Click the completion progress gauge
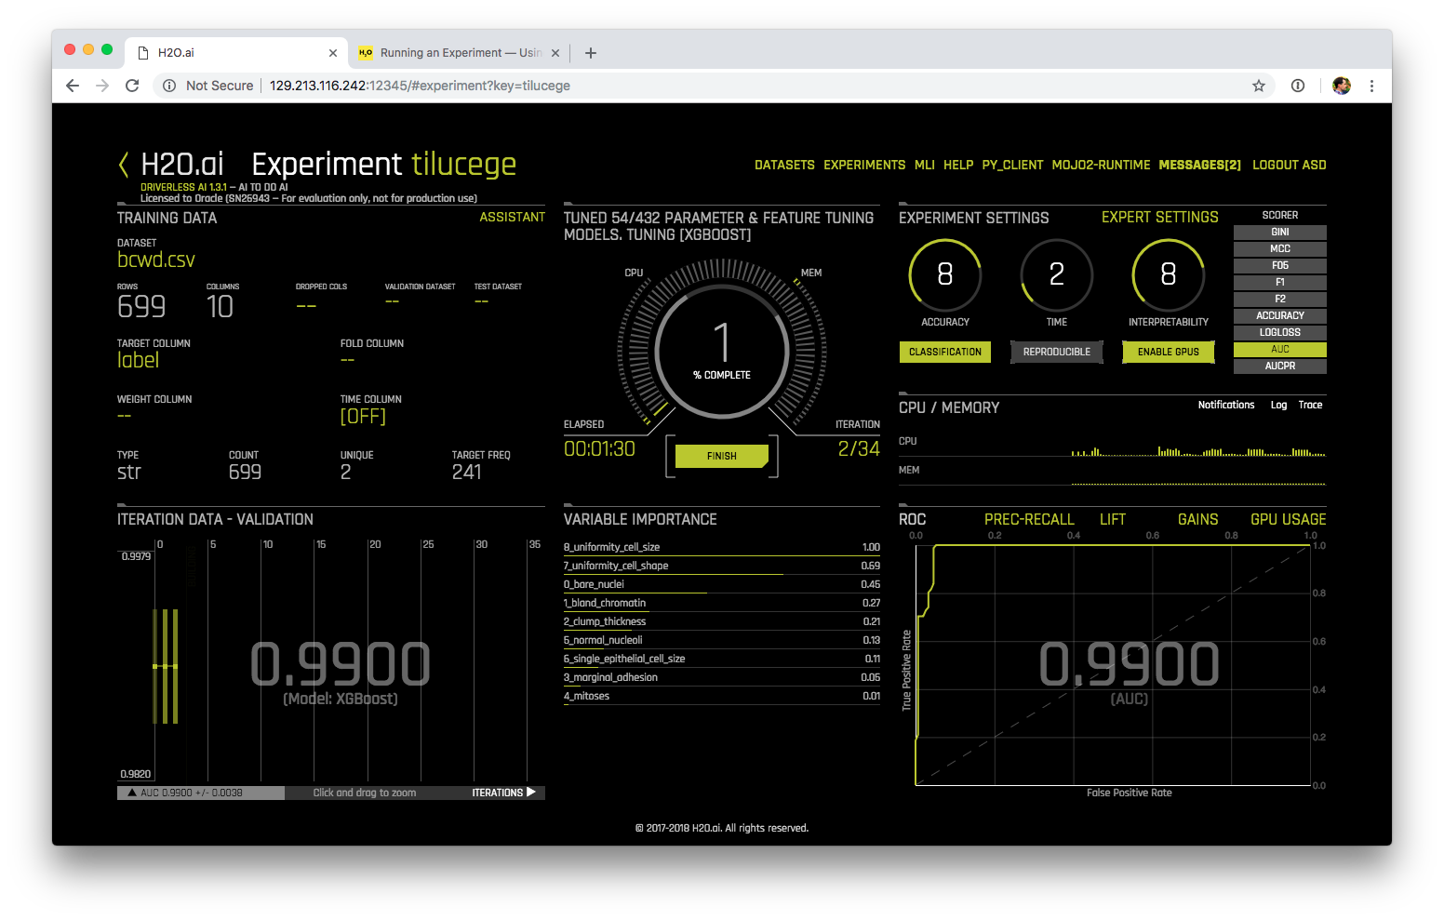Viewport: 1444px width, 920px height. (x=722, y=352)
